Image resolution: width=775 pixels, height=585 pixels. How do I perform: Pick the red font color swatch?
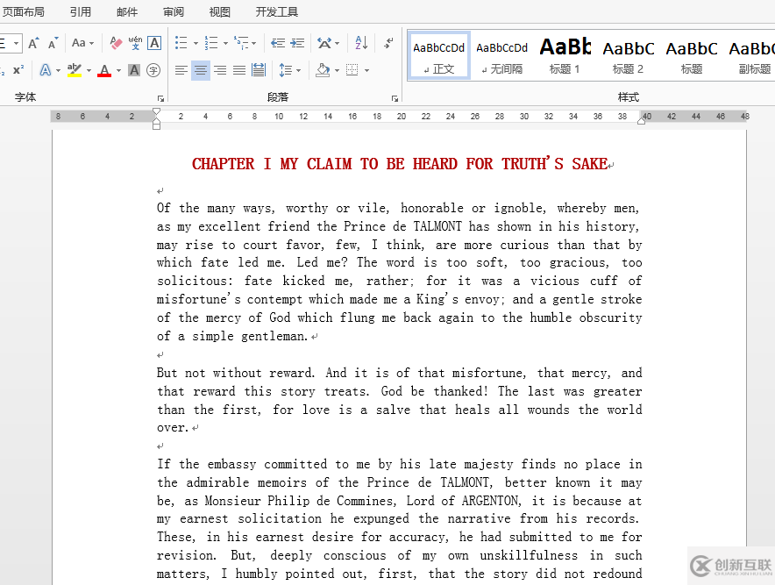point(105,75)
